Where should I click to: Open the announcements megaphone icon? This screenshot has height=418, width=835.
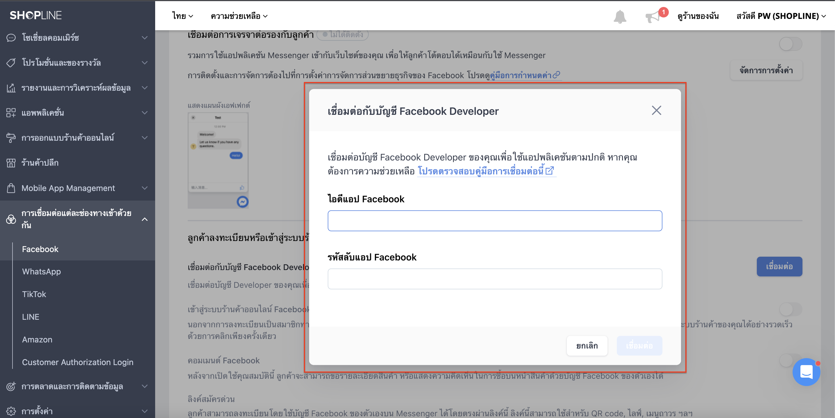tap(653, 16)
